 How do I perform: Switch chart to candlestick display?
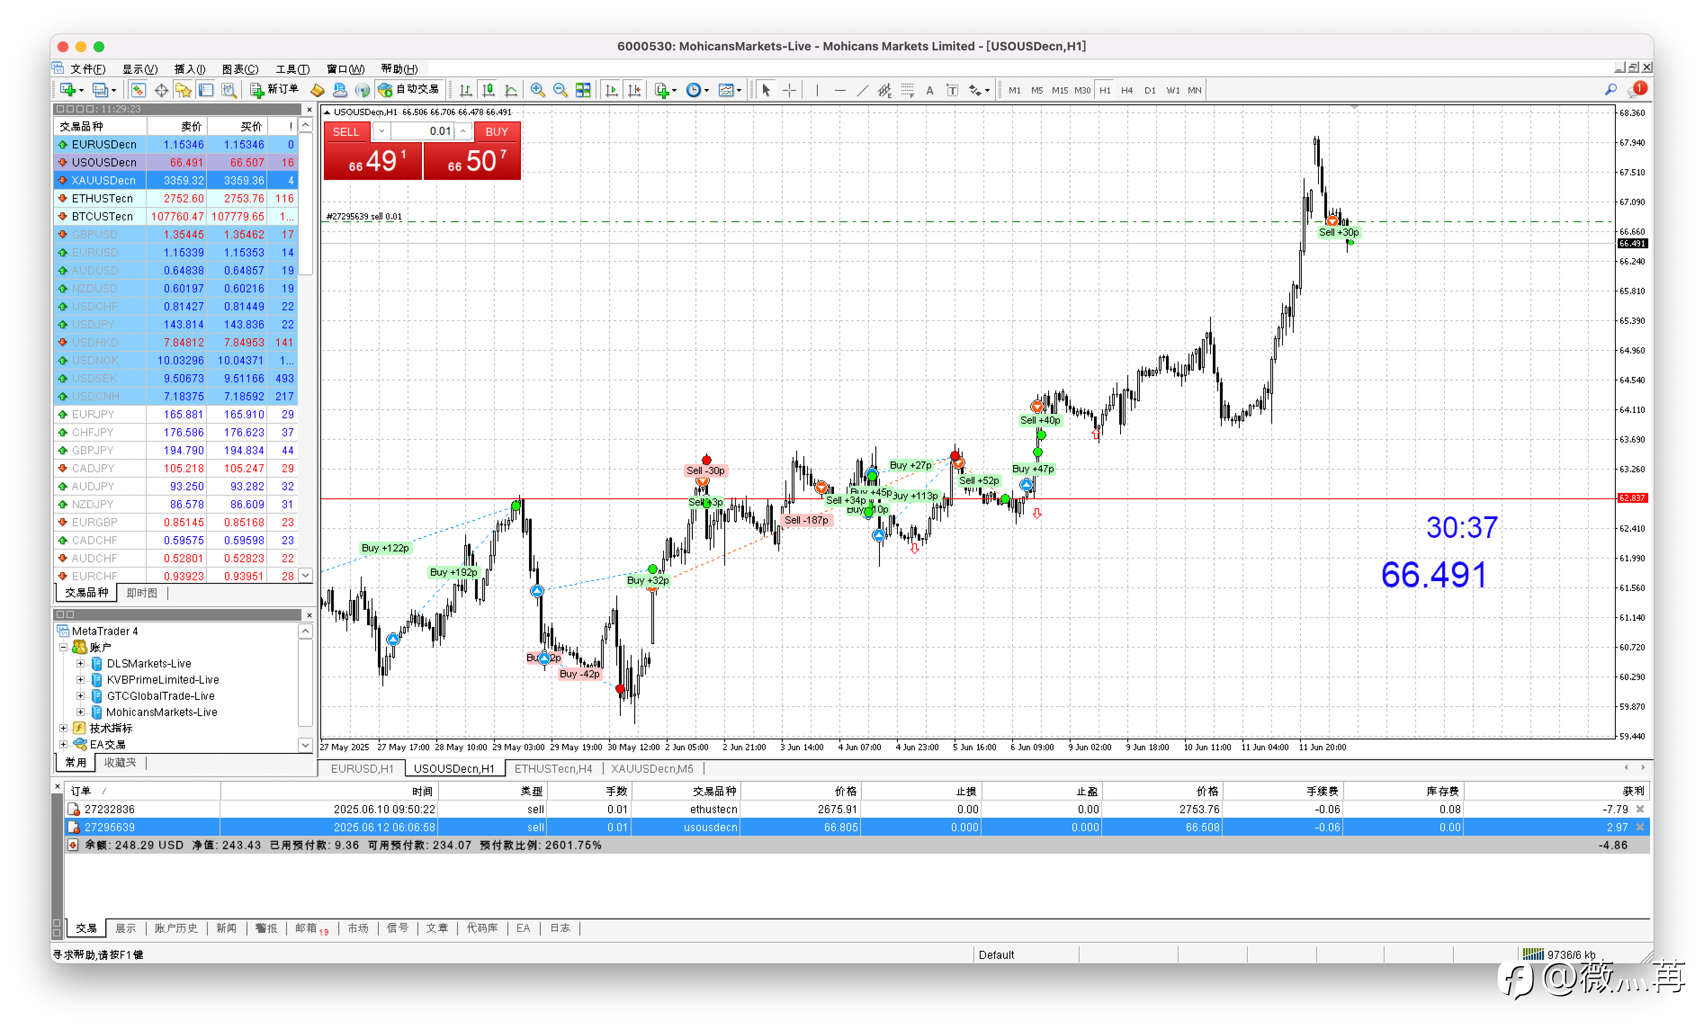coord(488,90)
